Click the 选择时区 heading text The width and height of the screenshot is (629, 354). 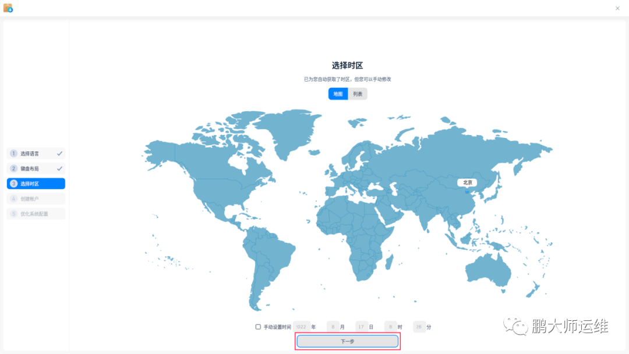click(x=347, y=65)
